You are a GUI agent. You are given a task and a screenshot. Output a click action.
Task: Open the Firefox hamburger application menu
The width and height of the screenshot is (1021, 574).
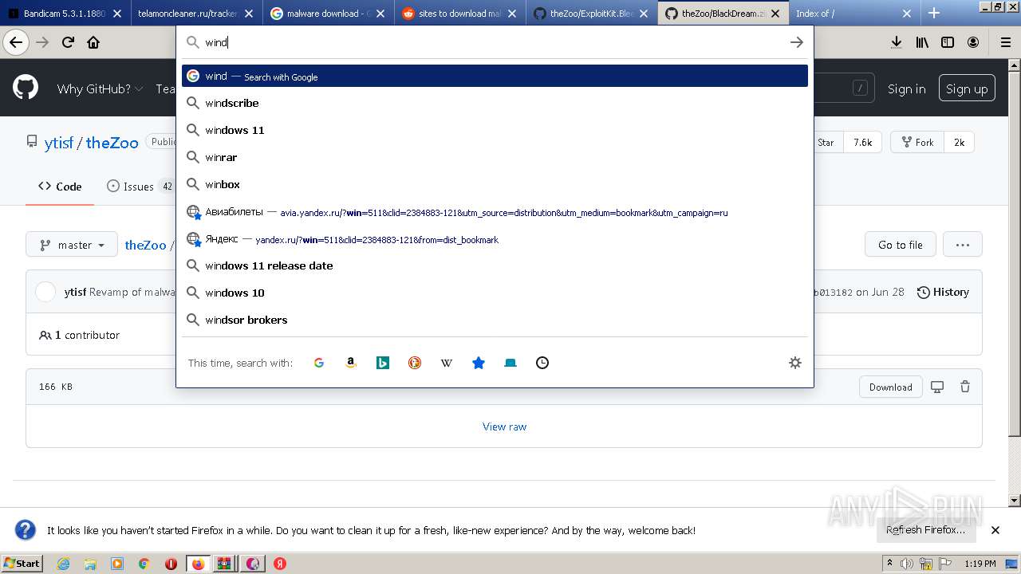1005,42
